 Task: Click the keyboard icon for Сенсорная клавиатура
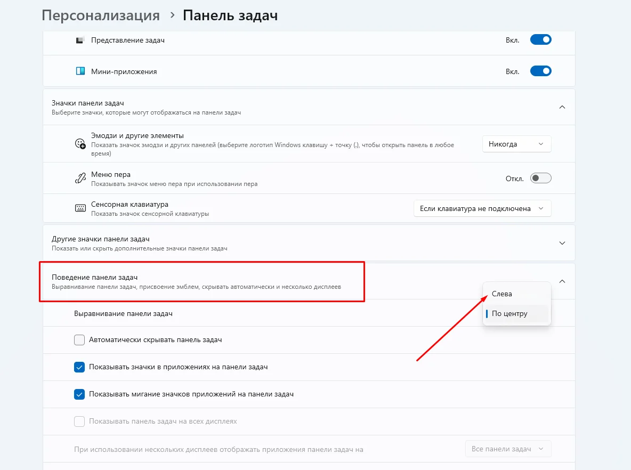(x=80, y=208)
